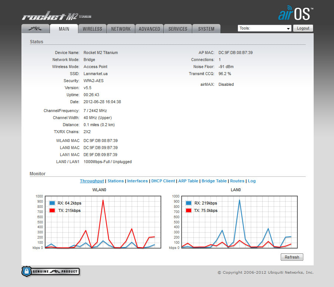
Task: View the ARP Table
Action: 188,181
